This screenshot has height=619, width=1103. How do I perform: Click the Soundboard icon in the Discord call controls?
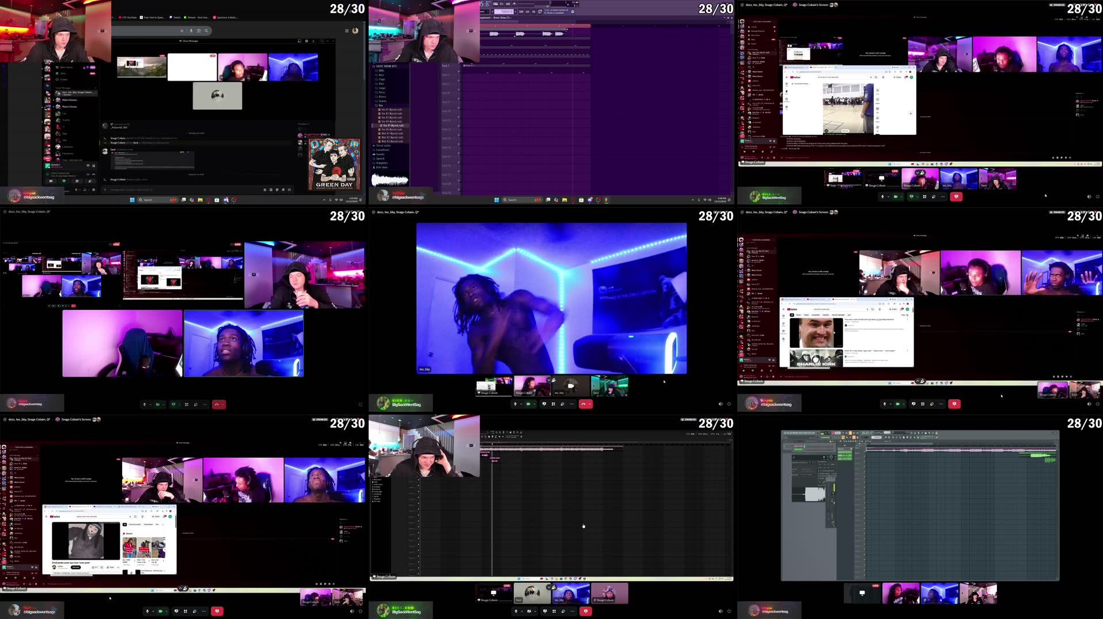tap(562, 404)
